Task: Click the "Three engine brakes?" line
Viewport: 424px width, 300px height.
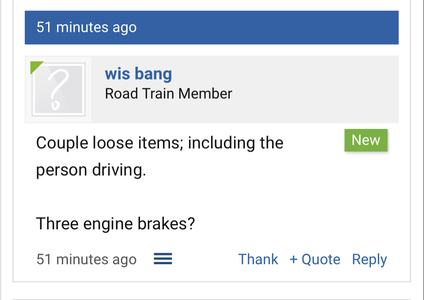Action: 115,224
